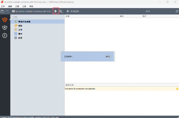Open project via folder icon in toolbar
This screenshot has height=118, width=179.
click(2, 11)
